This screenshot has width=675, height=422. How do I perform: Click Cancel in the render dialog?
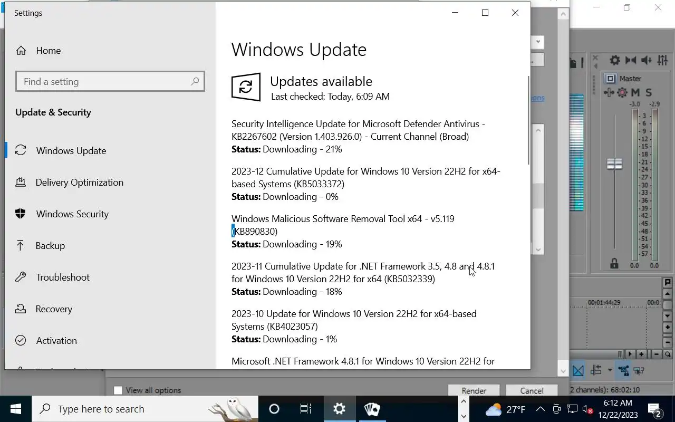[532, 390]
